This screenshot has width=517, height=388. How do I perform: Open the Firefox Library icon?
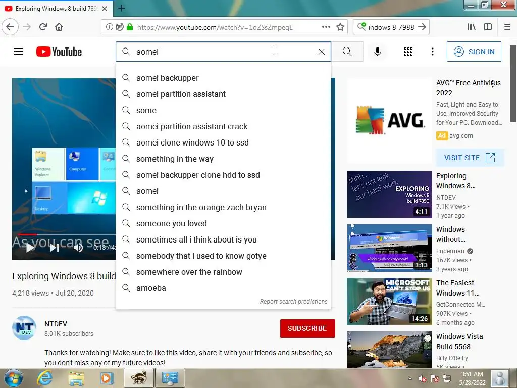coord(472,27)
